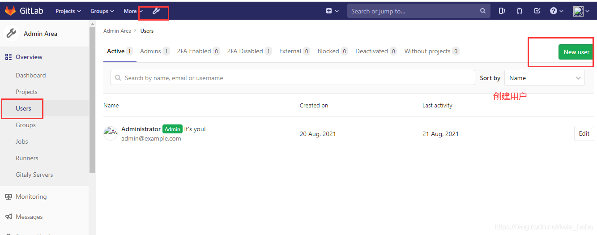This screenshot has height=235, width=597.
Task: Open Groups in the sidebar
Action: [26, 125]
